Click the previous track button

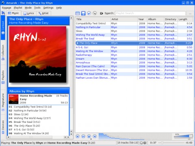point(78,137)
